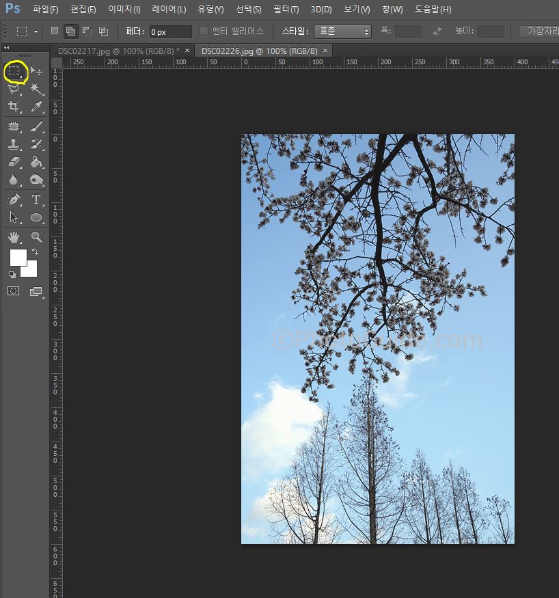Screen dimensions: 559x598
Task: Choose New selection mode
Action: 55,31
